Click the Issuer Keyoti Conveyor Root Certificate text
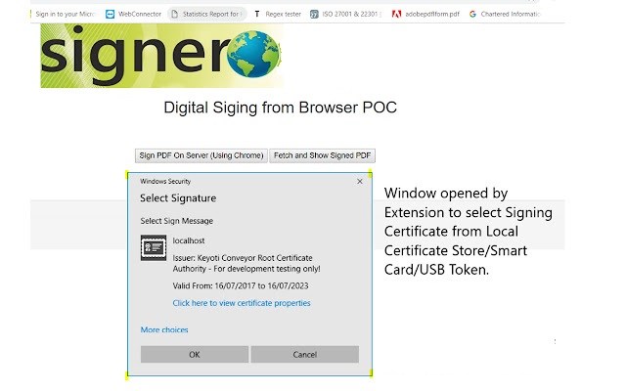This screenshot has height=391, width=626. pyautogui.click(x=246, y=263)
